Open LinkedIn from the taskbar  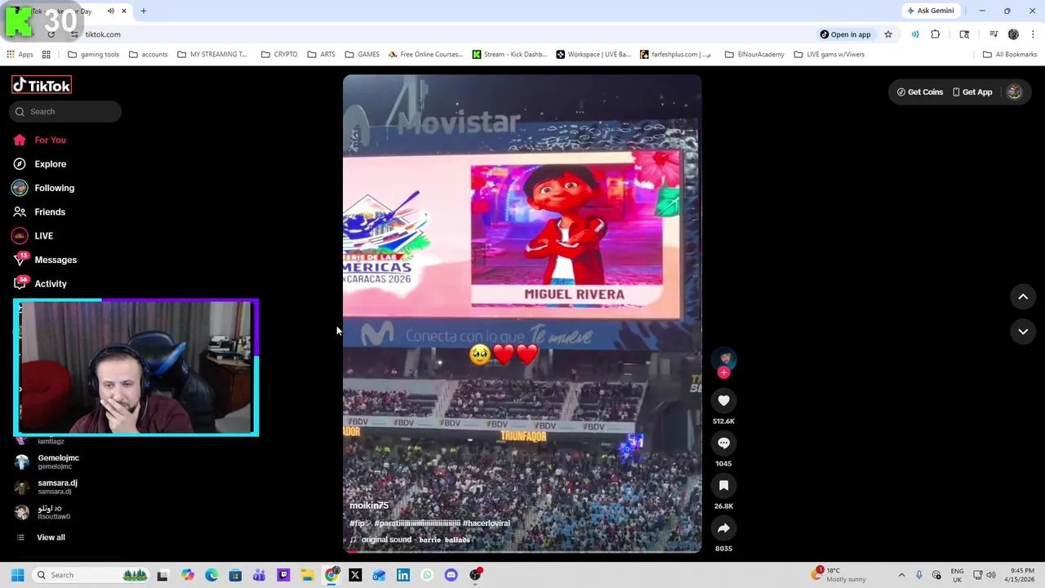click(403, 575)
